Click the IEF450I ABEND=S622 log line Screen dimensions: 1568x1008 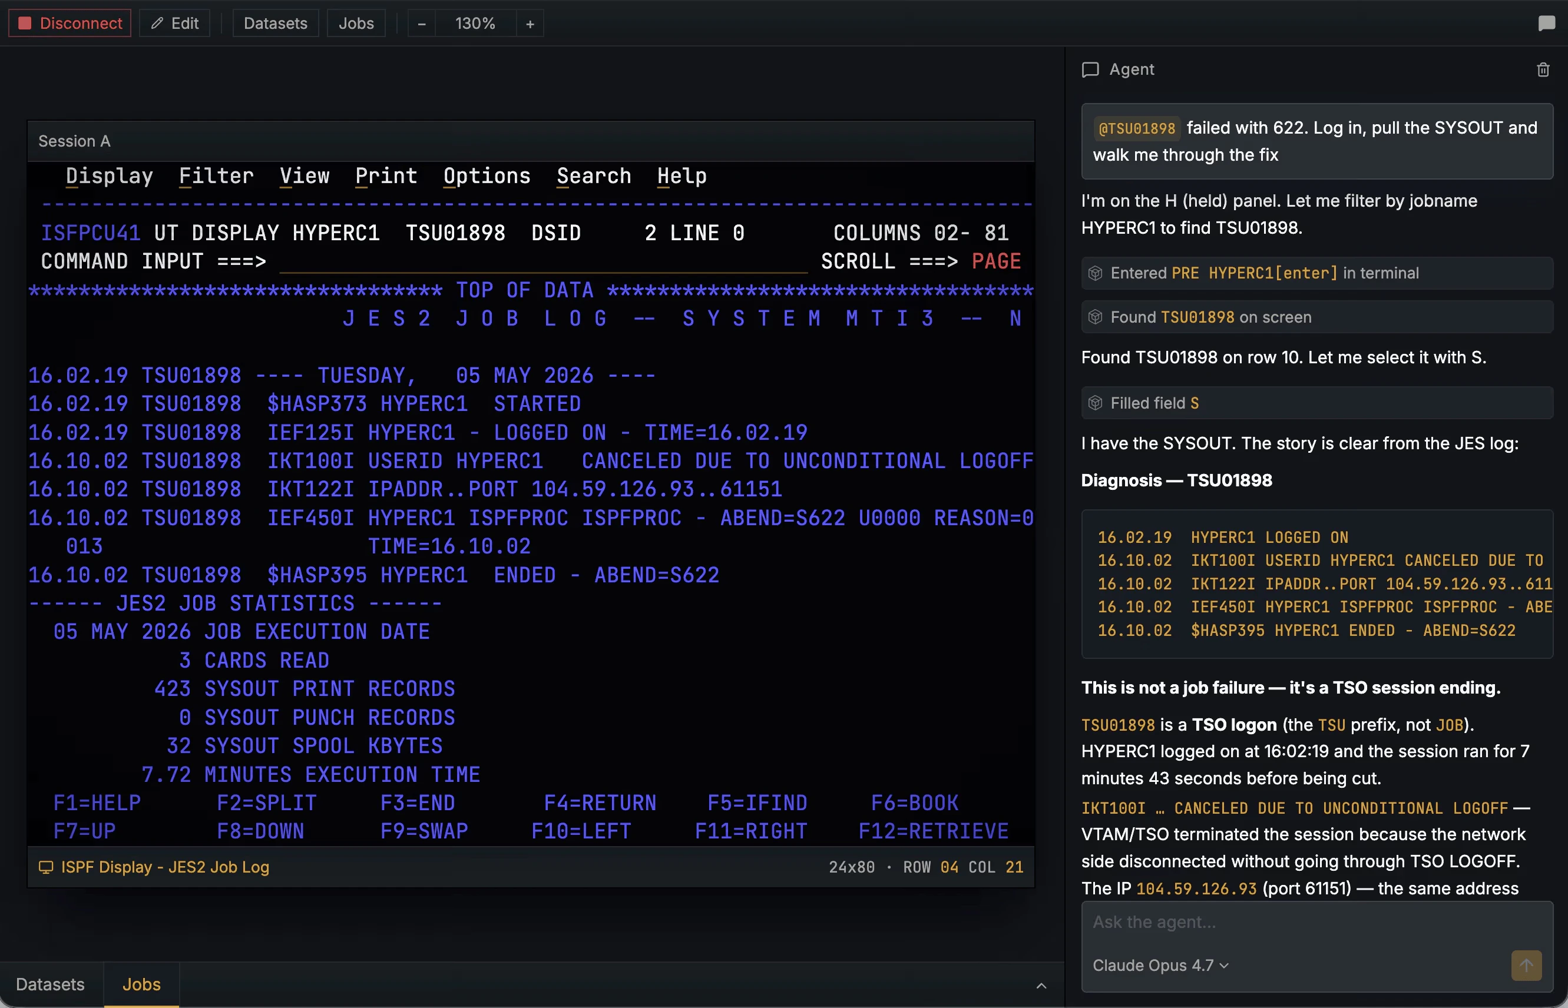[x=531, y=518]
